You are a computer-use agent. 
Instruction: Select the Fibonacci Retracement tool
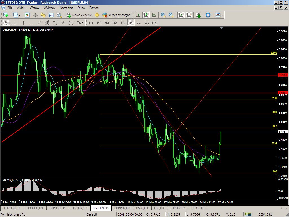[55, 23]
